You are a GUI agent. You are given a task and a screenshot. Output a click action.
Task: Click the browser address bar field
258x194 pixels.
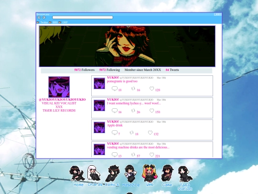[x=83, y=18]
